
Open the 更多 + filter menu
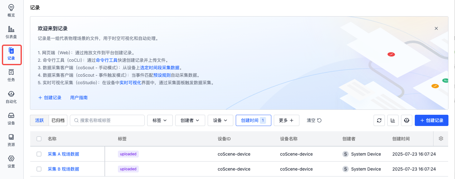(287, 120)
